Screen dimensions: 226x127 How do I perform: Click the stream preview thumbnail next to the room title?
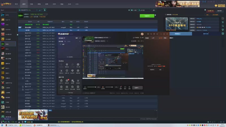tap(88, 39)
